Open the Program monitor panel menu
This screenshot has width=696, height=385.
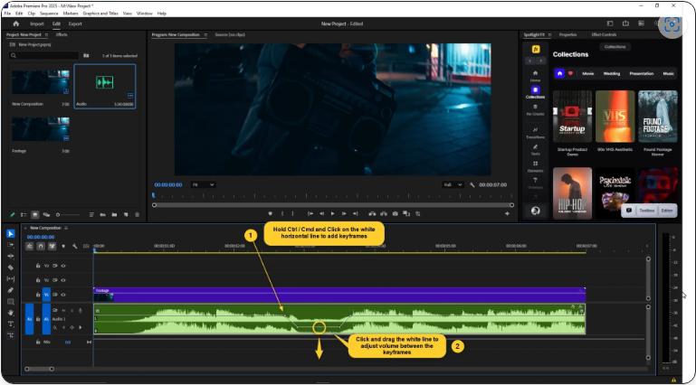[x=205, y=34]
